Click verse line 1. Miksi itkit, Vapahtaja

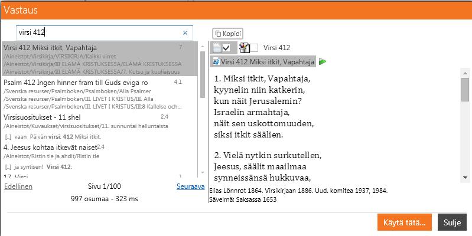pos(262,79)
